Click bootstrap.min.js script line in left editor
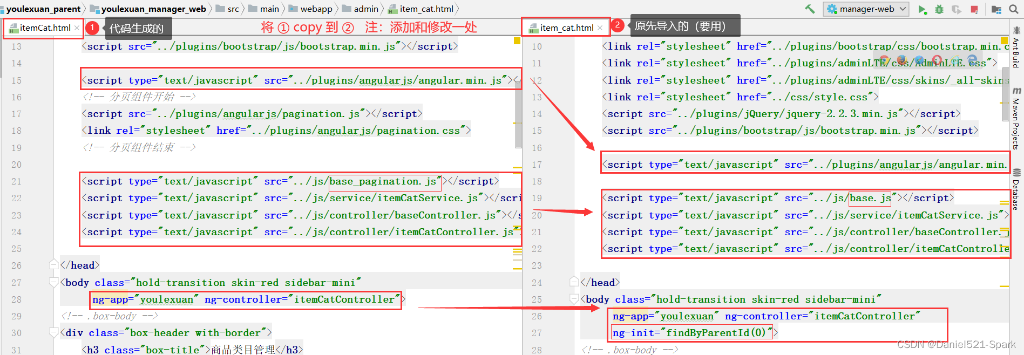 click(270, 46)
